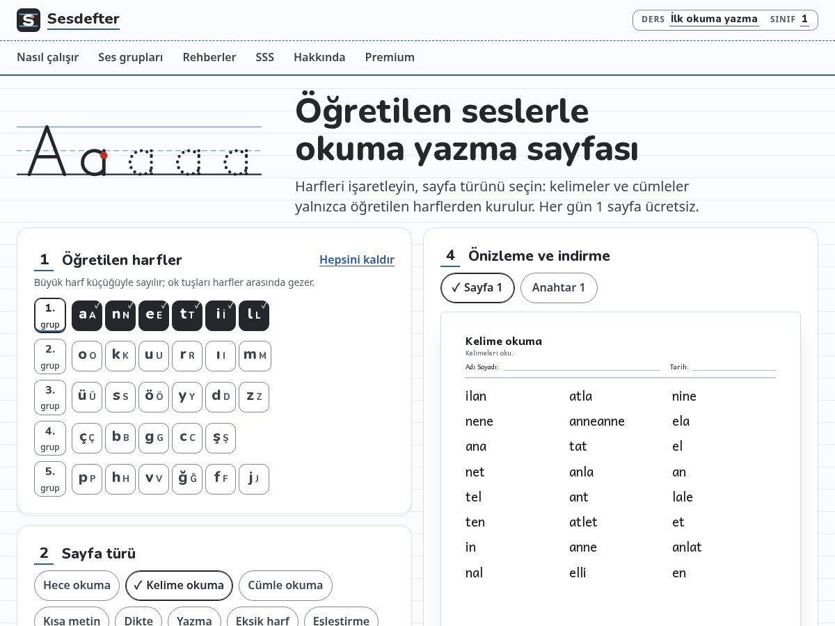
Task: Enable the letter g G
Action: [154, 438]
